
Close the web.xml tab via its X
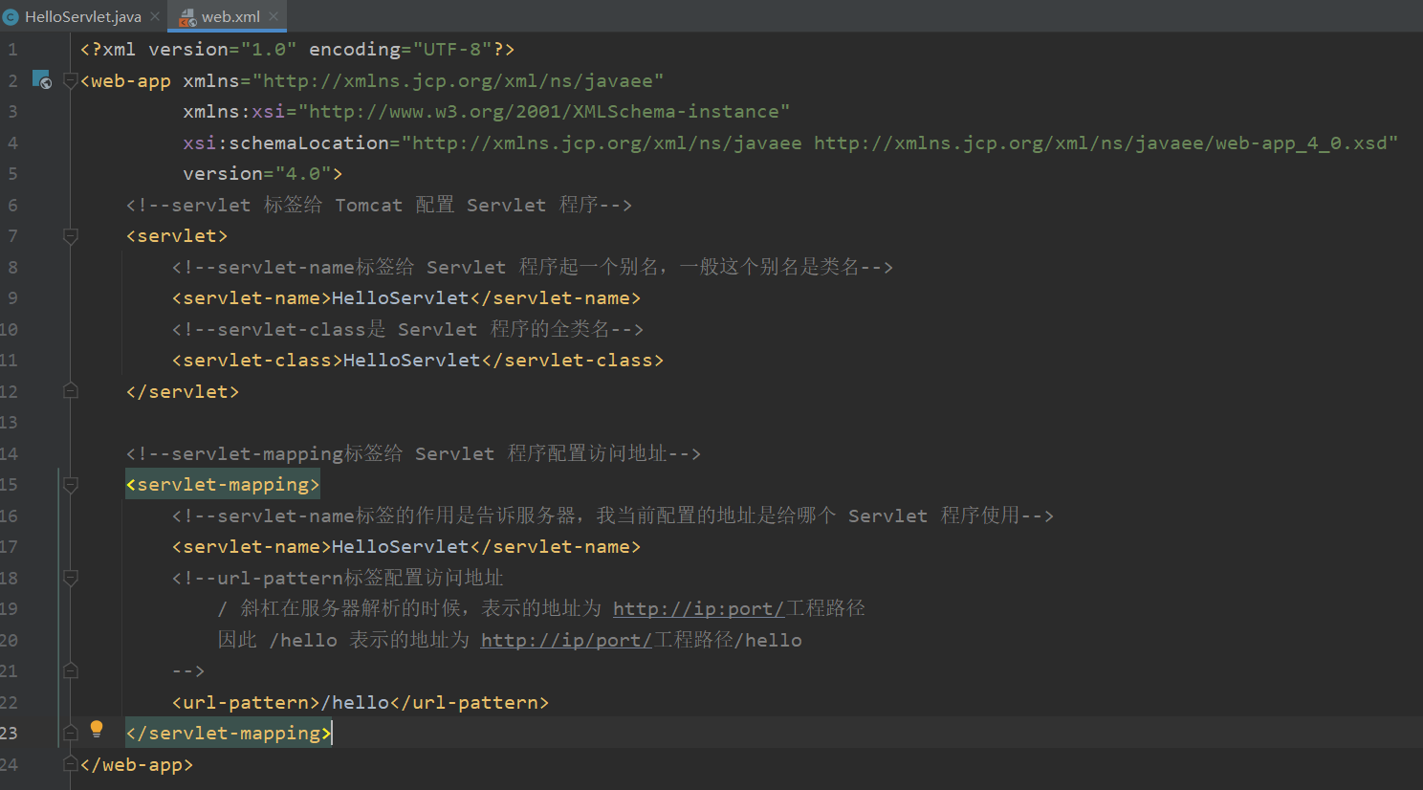(x=274, y=16)
